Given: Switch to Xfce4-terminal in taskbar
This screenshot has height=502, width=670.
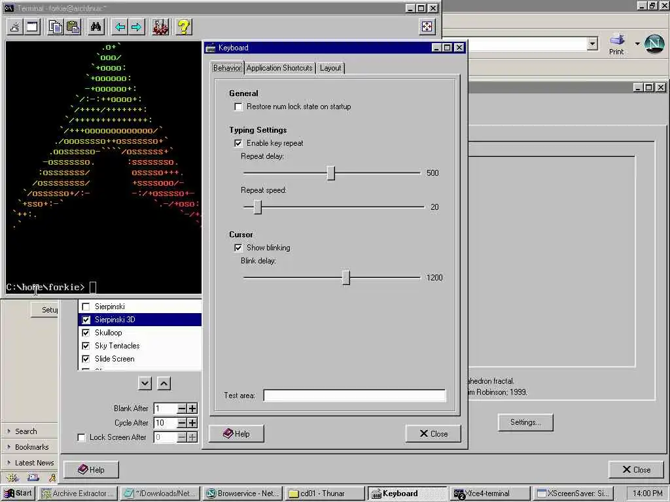Looking at the screenshot, I should [x=489, y=494].
